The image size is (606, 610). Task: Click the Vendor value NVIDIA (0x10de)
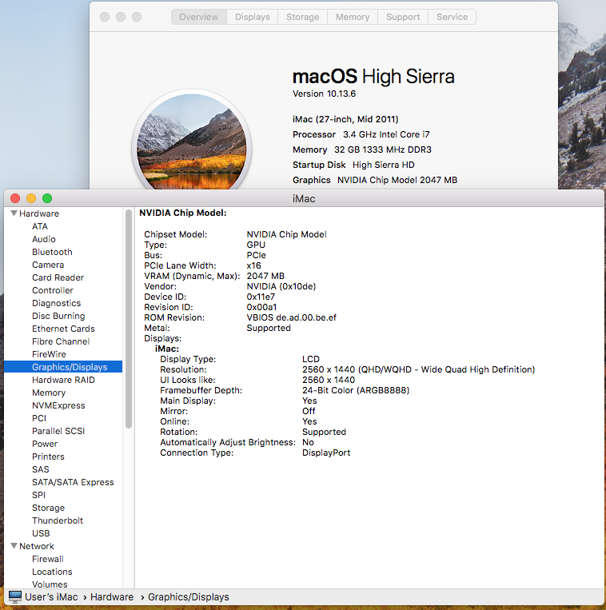click(x=281, y=286)
